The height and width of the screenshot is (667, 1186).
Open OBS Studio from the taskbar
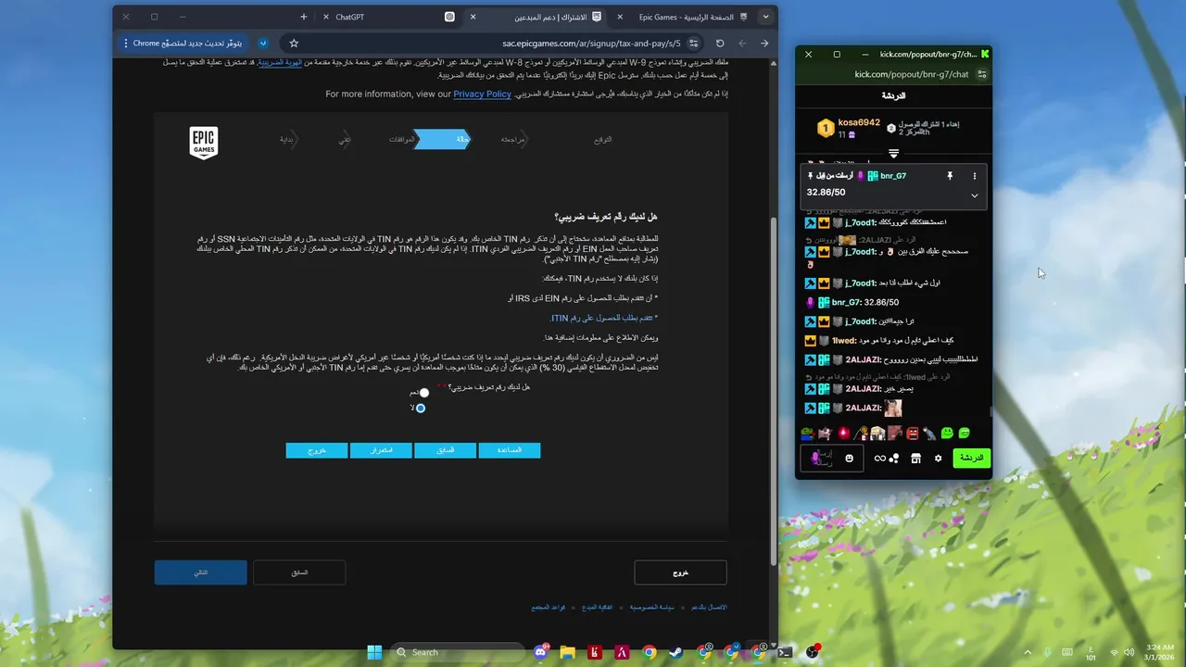813,652
